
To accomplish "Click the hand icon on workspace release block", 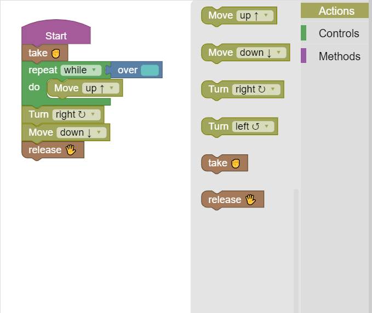I will [x=71, y=150].
